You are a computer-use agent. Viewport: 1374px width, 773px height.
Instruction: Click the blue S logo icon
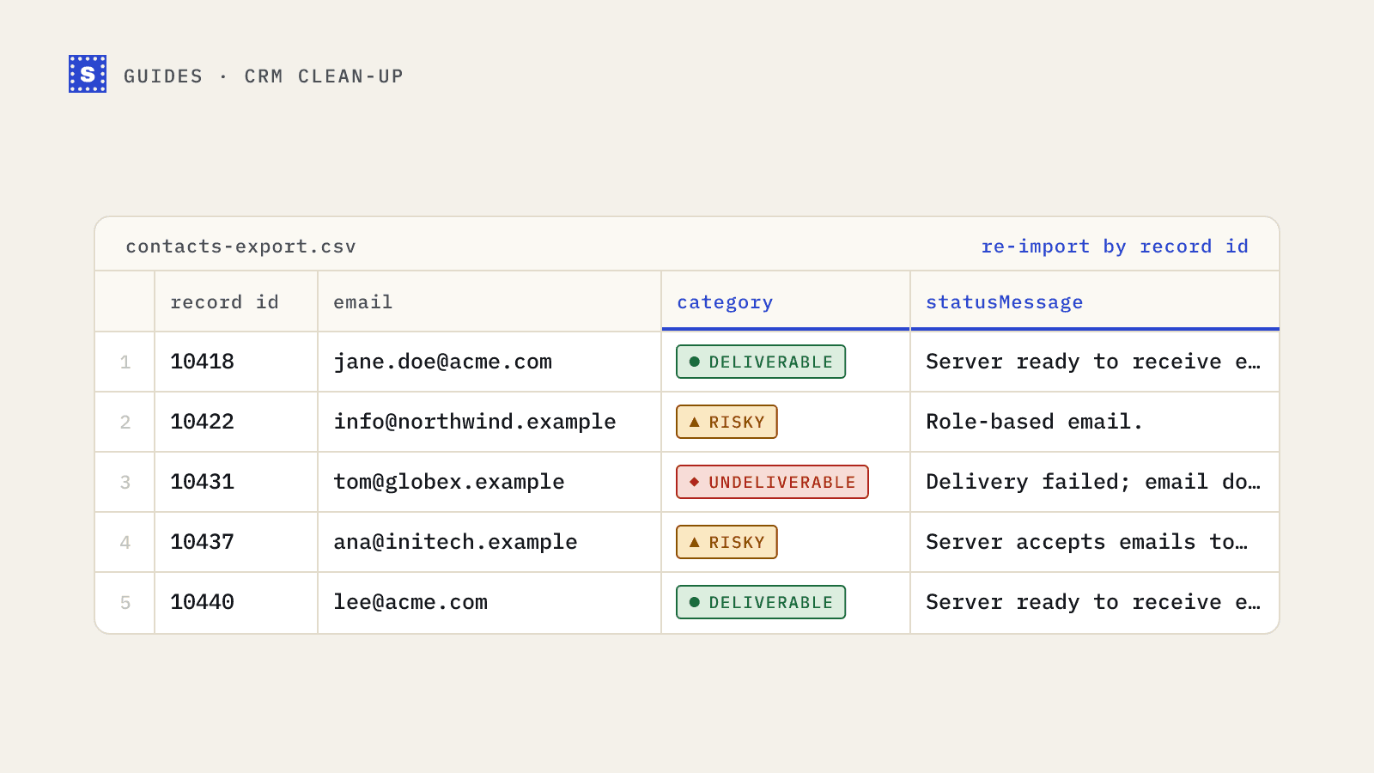(88, 74)
